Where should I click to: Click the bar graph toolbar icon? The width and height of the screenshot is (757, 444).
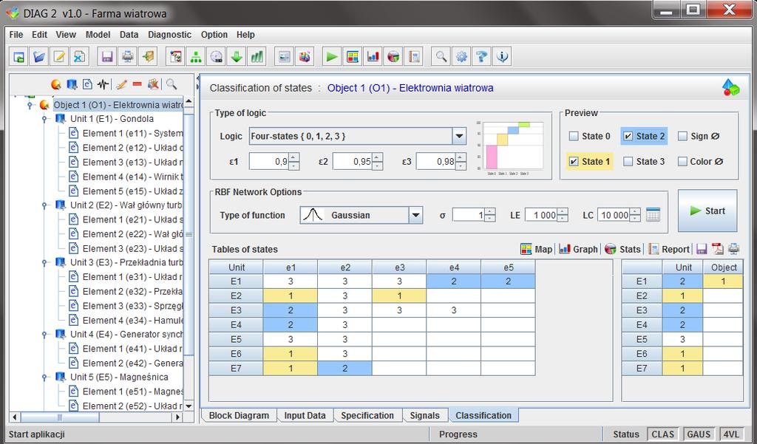click(373, 56)
